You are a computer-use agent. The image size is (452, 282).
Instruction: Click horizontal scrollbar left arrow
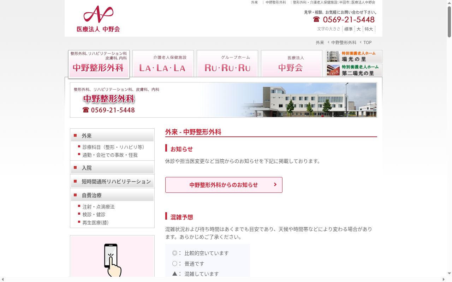(2, 279)
